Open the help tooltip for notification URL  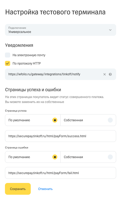click(x=110, y=74)
